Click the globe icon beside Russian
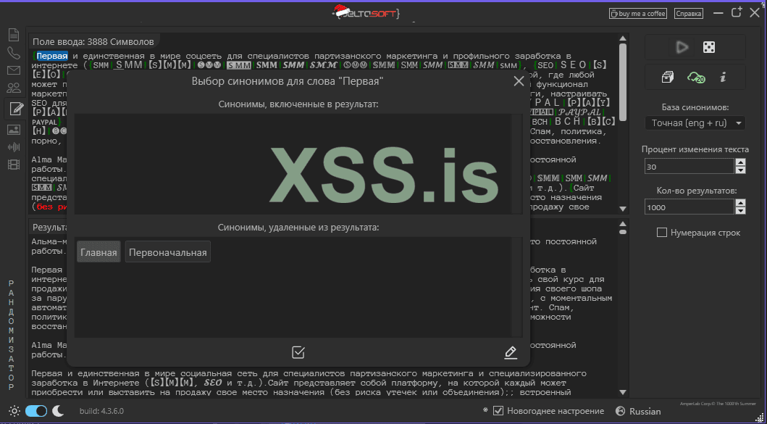Screen dimensions: 767x424 pos(620,411)
